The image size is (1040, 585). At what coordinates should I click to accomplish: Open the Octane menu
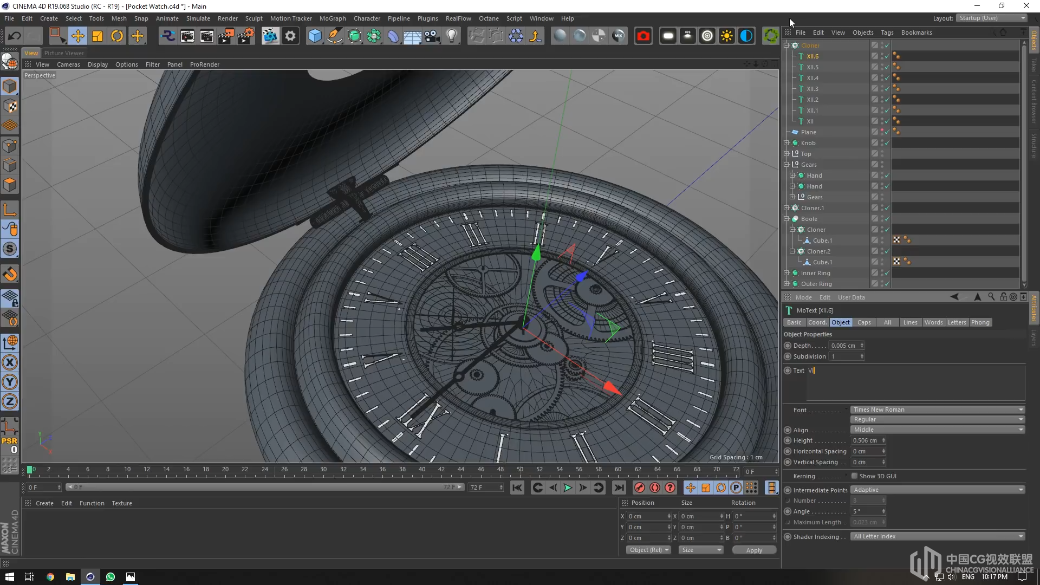point(489,18)
